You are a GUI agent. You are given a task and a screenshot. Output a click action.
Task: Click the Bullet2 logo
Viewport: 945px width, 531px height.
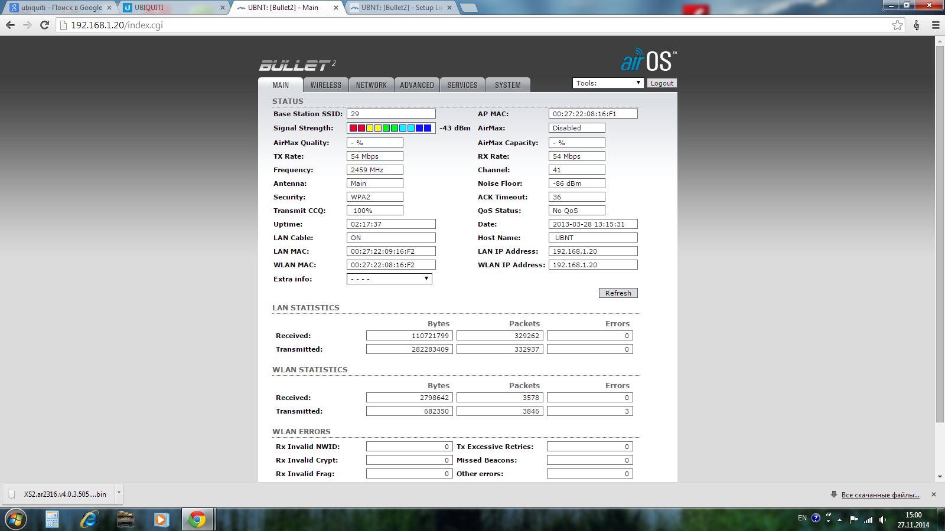coord(297,64)
